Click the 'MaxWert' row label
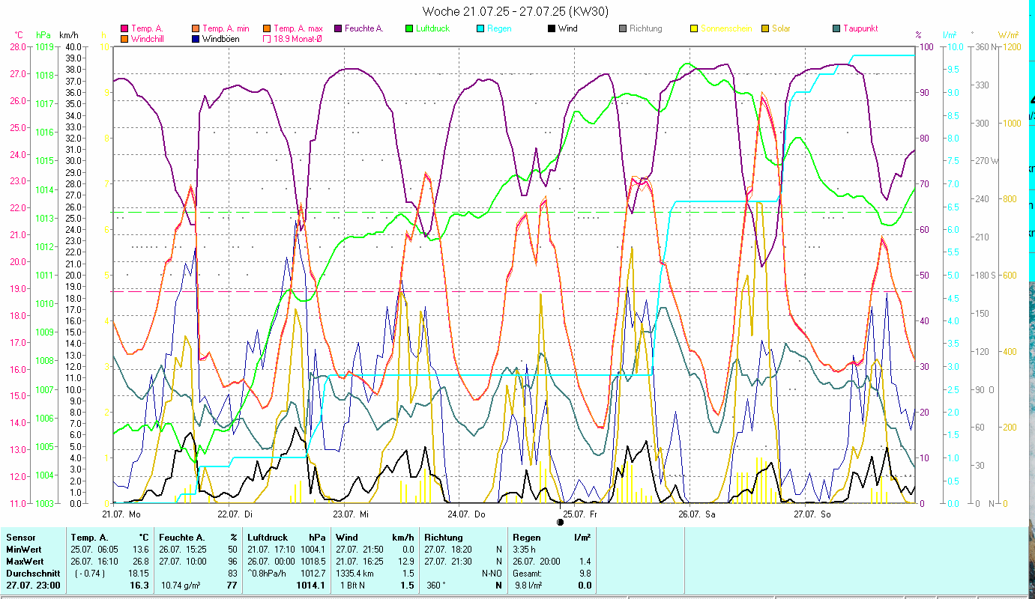Viewport: 1035px width, 599px height. point(24,562)
